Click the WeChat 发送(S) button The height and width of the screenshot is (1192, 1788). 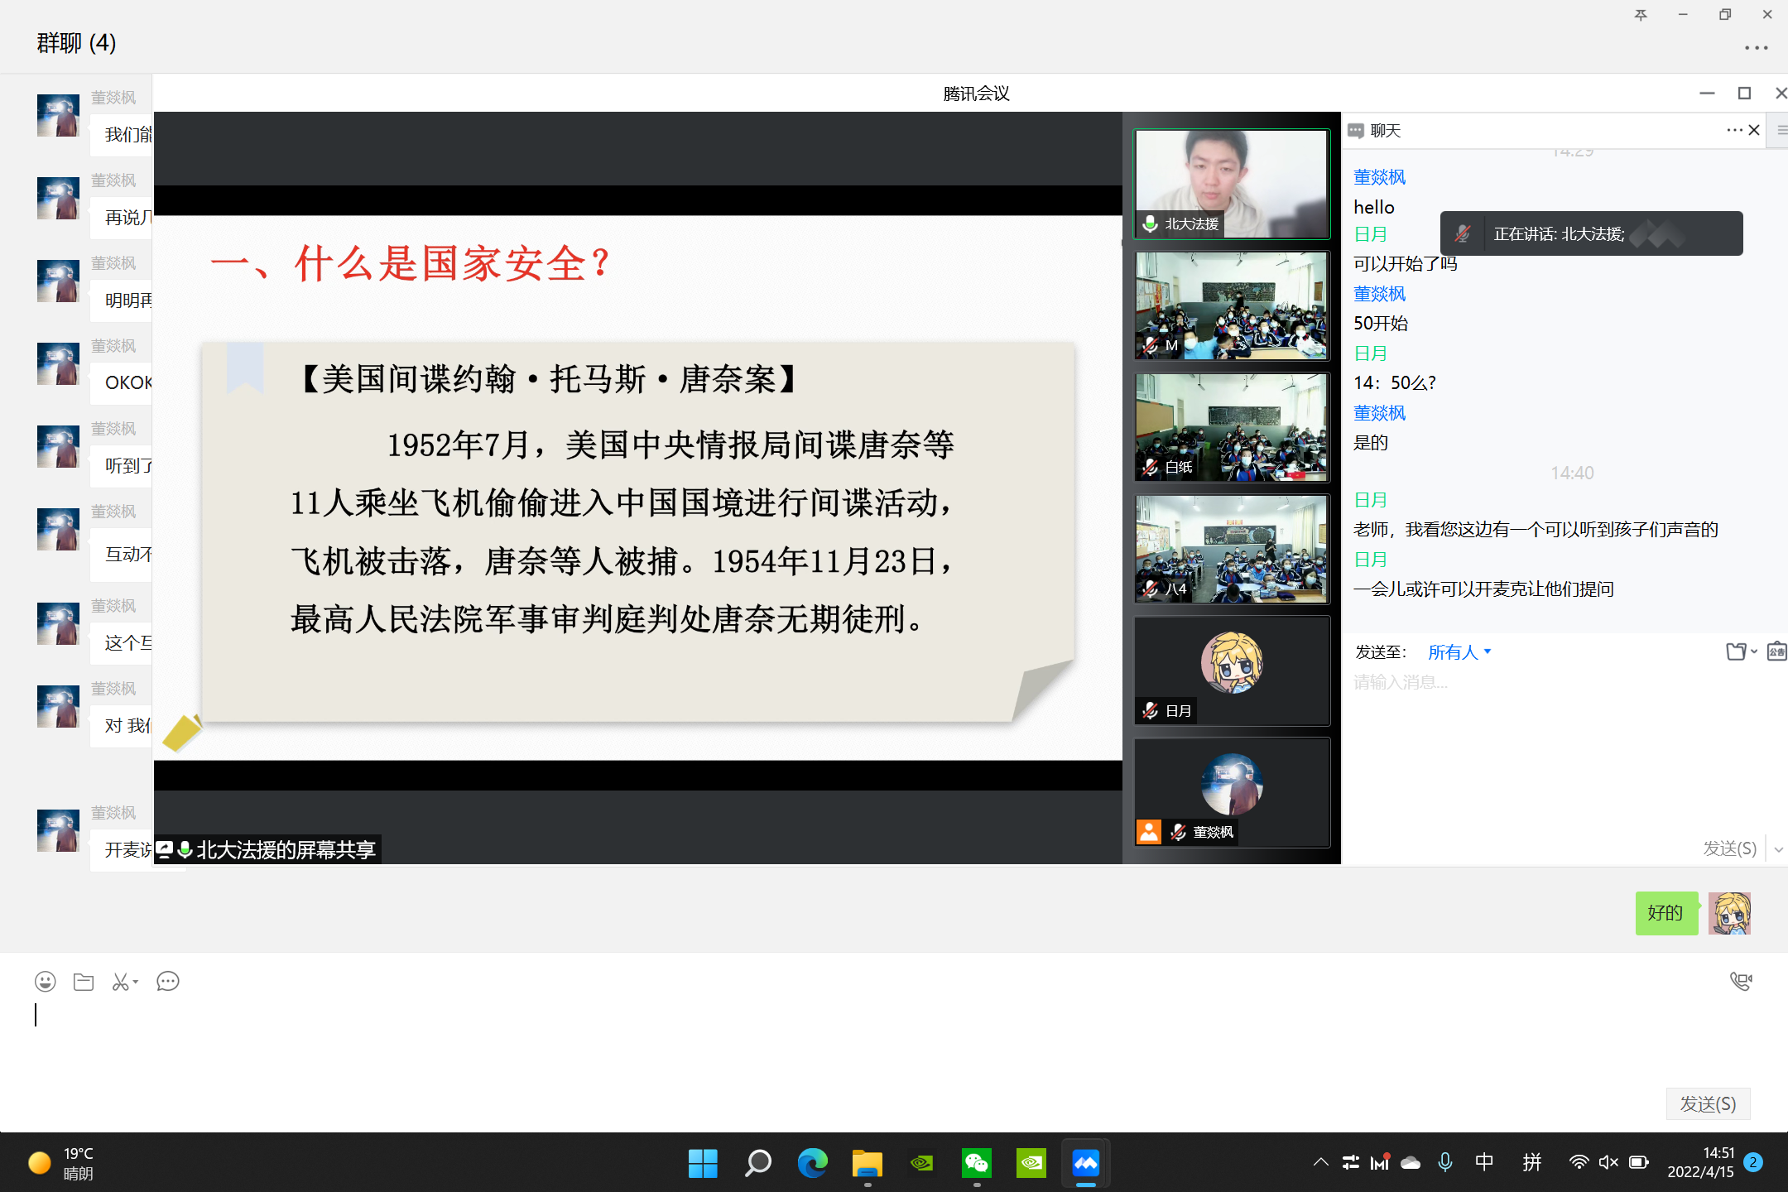point(1708,1103)
